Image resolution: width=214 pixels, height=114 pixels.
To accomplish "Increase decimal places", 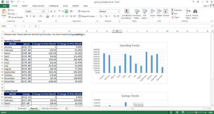I will [x=114, y=16].
